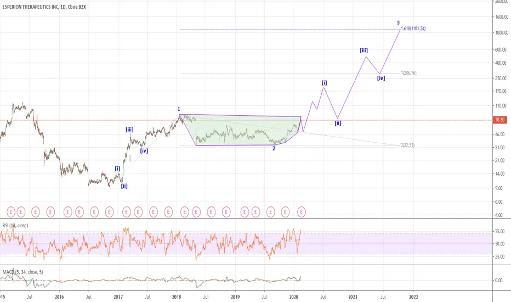Click the 2022 label on the time axis
The width and height of the screenshot is (511, 302).
[x=413, y=297]
